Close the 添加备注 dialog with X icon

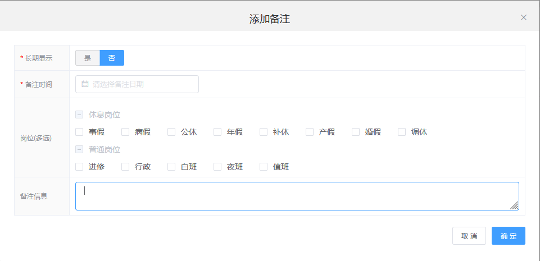coord(524,17)
